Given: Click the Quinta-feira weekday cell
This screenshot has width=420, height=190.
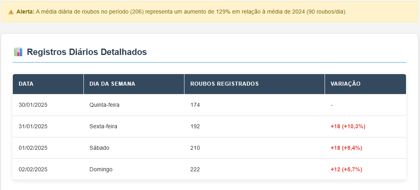Looking at the screenshot, I should pos(105,105).
